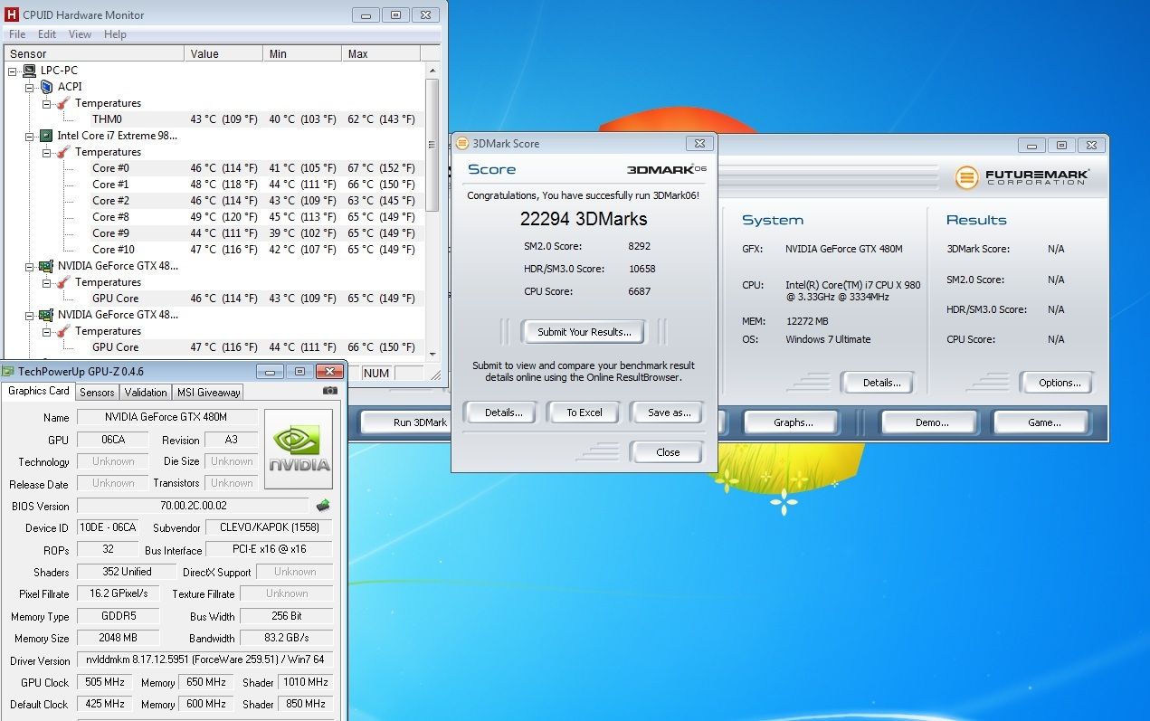
Task: Click the LPC-PC computer icon in HWMonitor
Action: coord(30,71)
